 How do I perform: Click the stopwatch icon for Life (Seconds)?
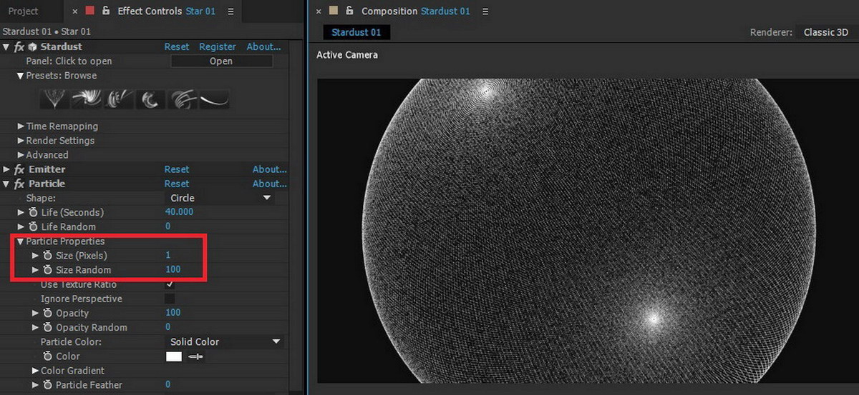pos(33,212)
